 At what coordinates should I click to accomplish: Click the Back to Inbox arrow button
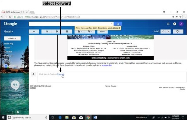click(x=34, y=31)
